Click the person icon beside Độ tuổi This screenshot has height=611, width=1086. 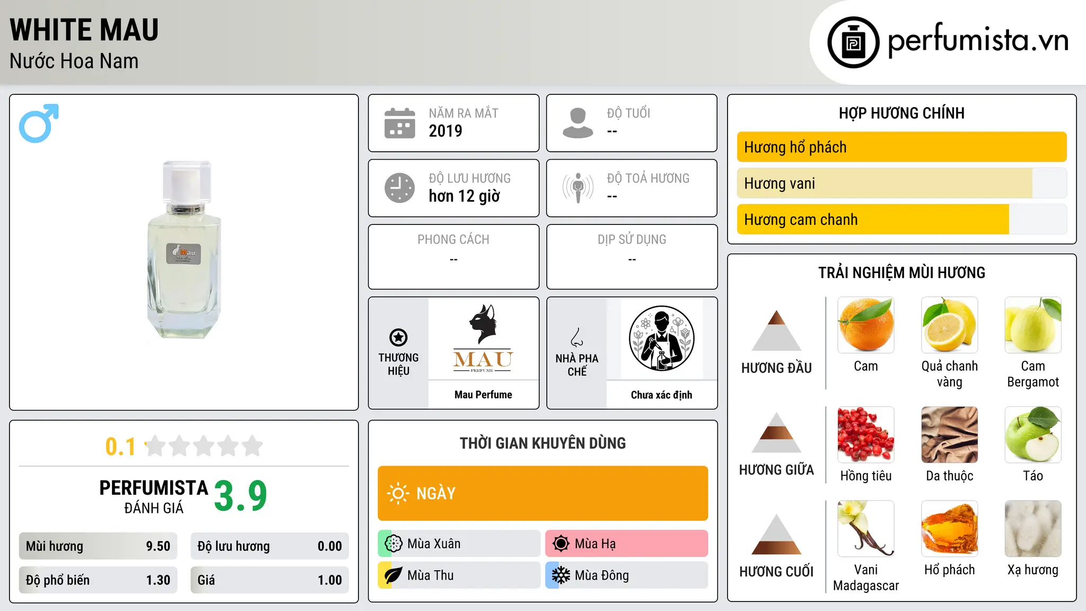click(577, 123)
